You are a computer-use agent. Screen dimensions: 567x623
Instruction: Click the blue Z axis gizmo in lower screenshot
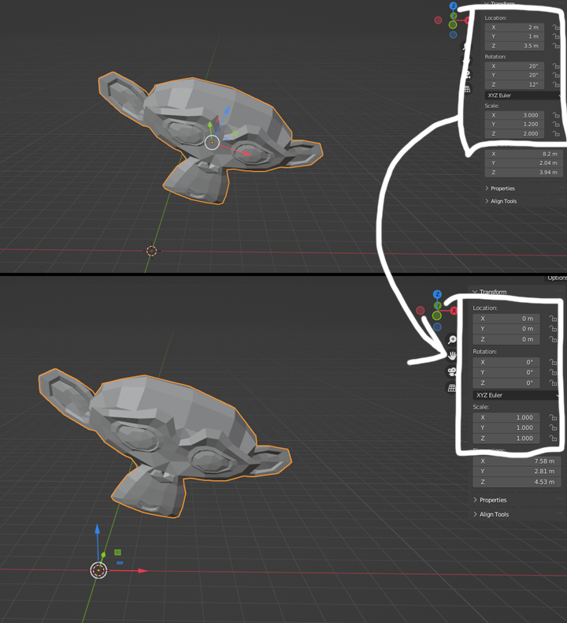pos(437,294)
